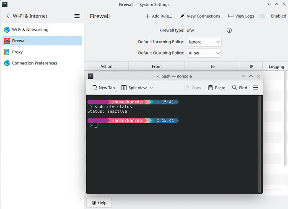Sort rules by To column
Viewport: 288px width, 209px height.
pyautogui.click(x=212, y=67)
